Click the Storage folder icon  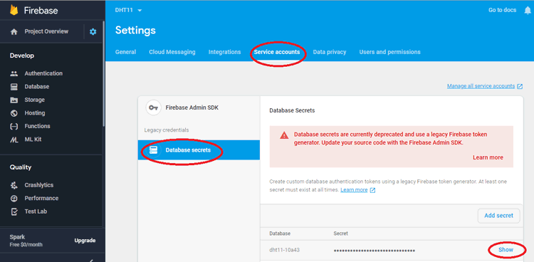[x=14, y=100]
